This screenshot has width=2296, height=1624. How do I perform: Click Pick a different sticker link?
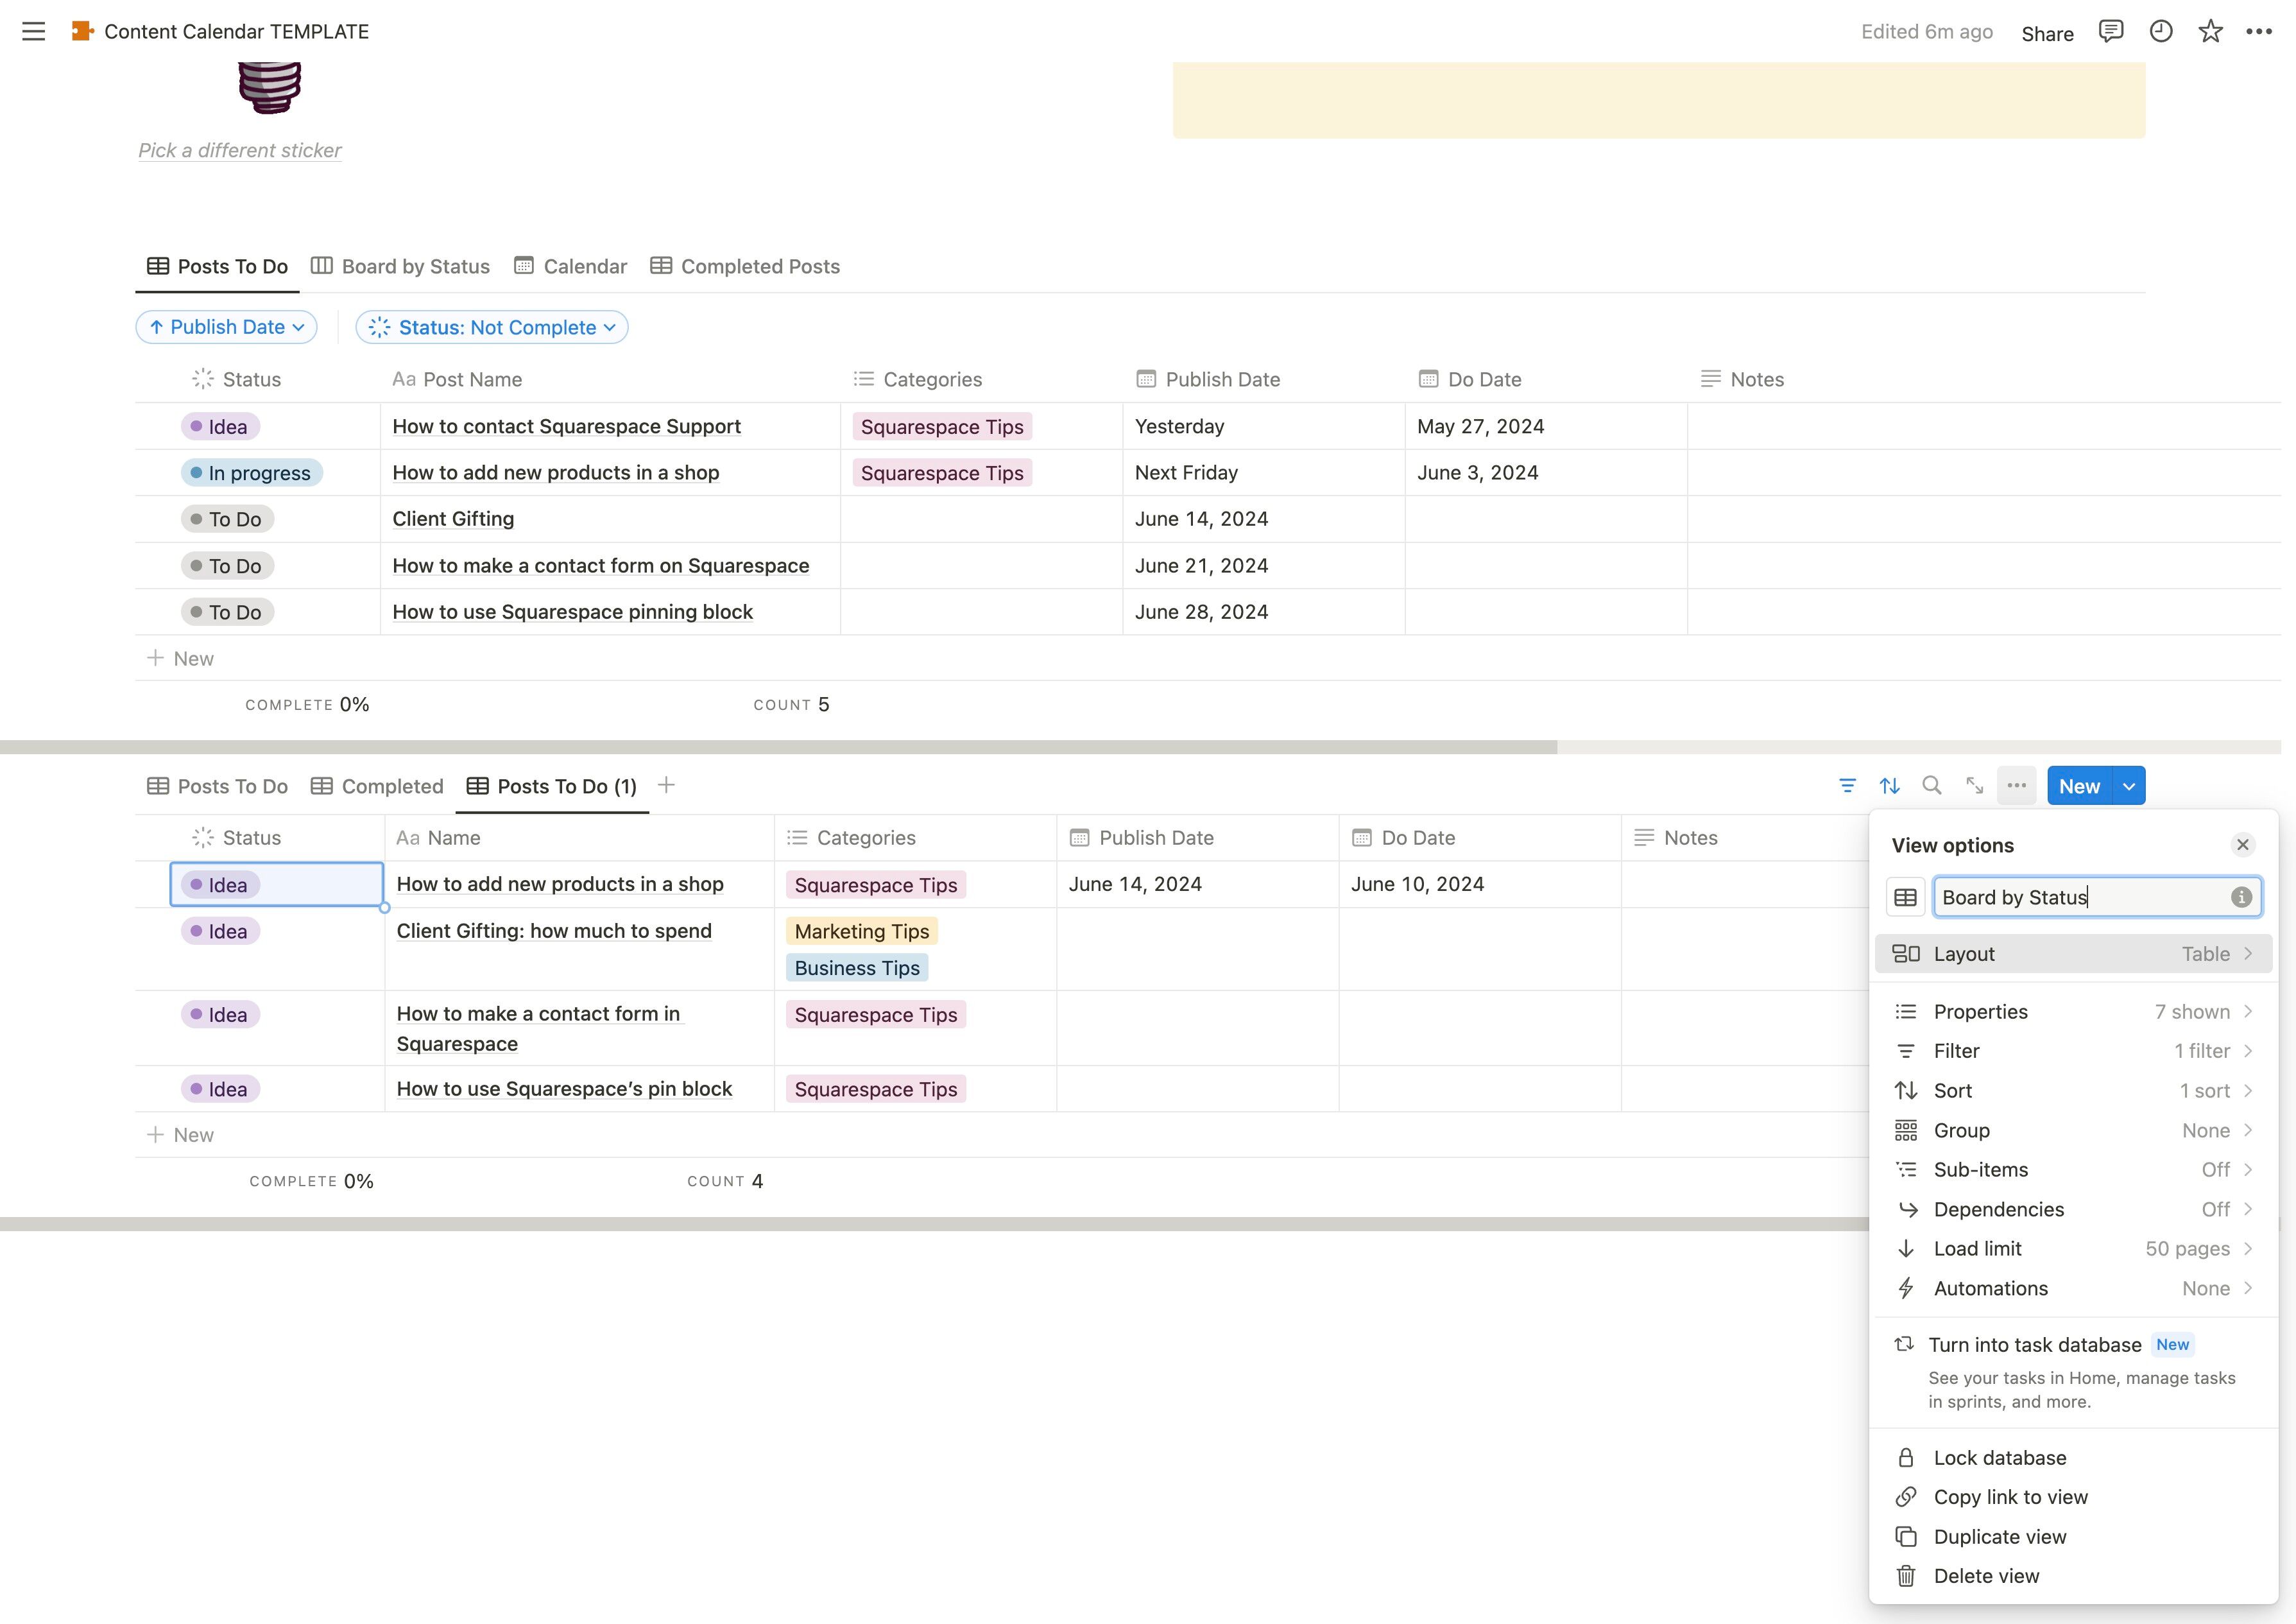click(x=240, y=150)
